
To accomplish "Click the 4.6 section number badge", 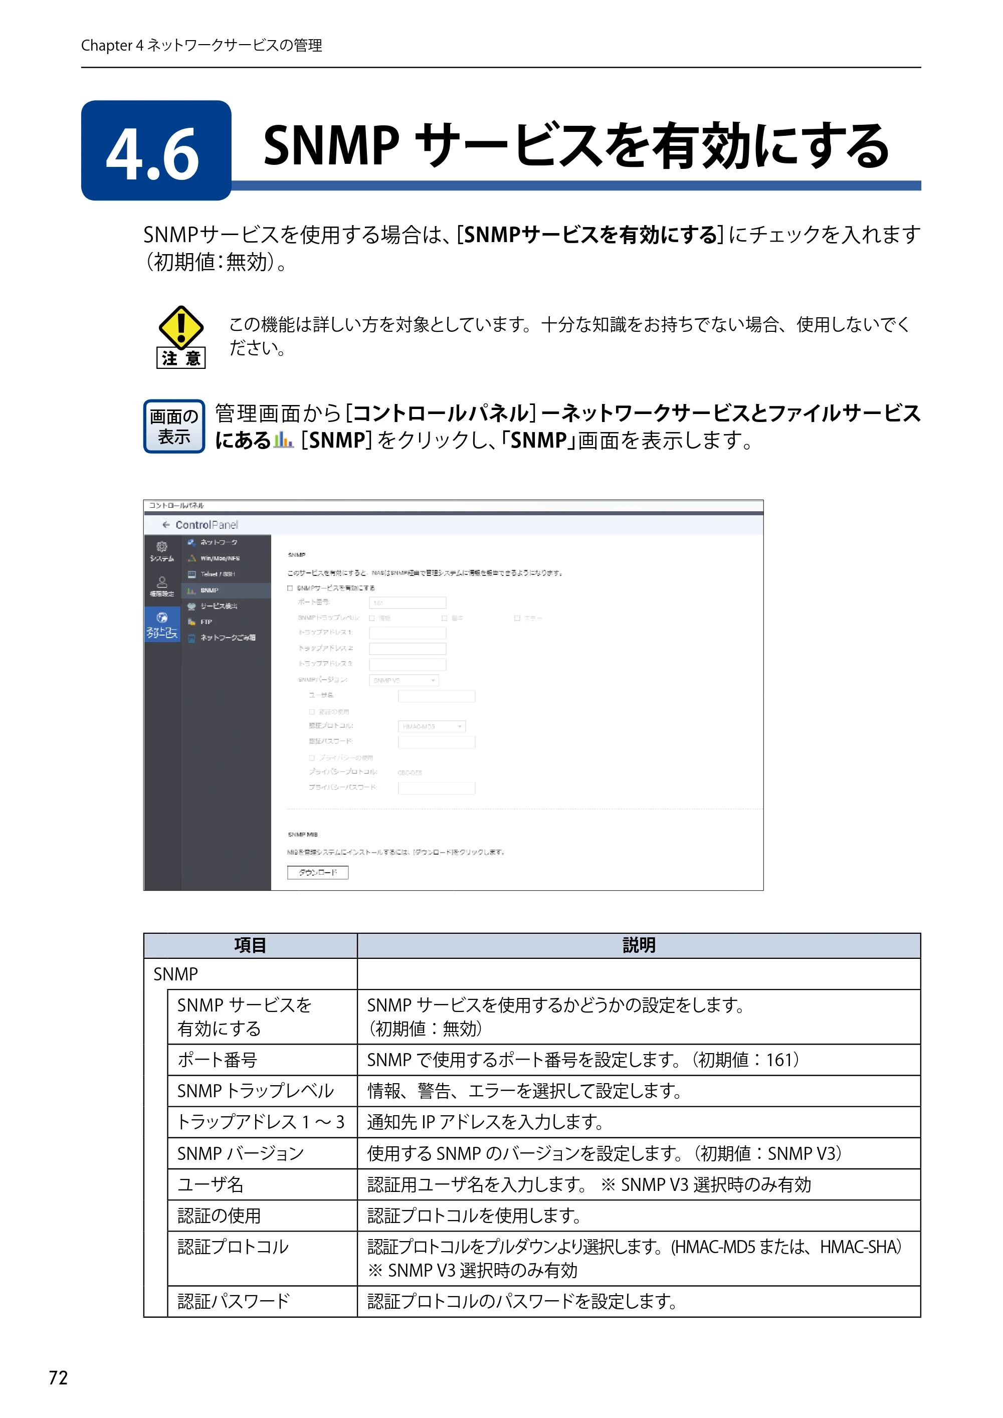I will pos(156,151).
